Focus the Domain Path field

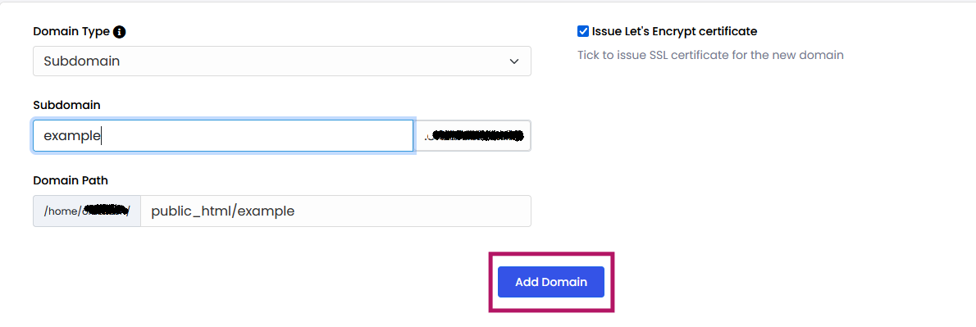coord(336,211)
